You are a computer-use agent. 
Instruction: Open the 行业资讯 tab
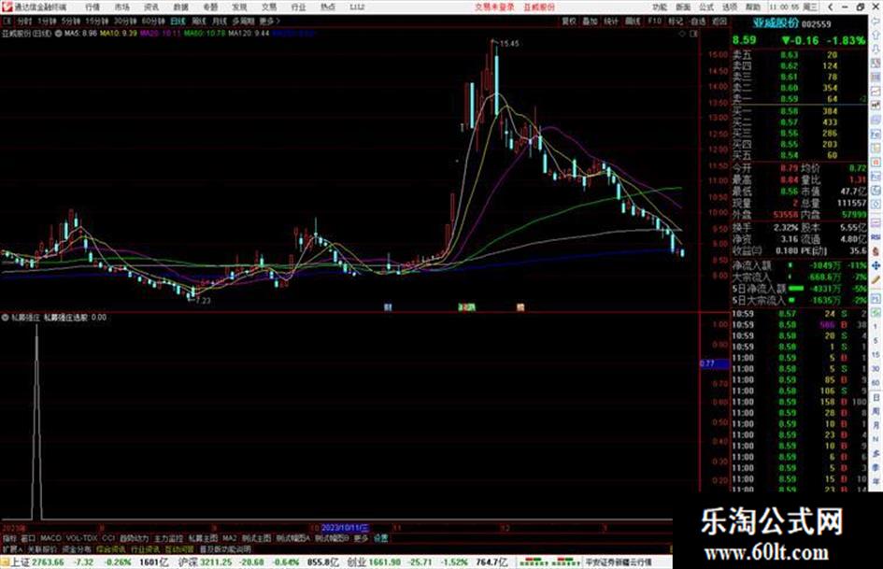tap(145, 548)
